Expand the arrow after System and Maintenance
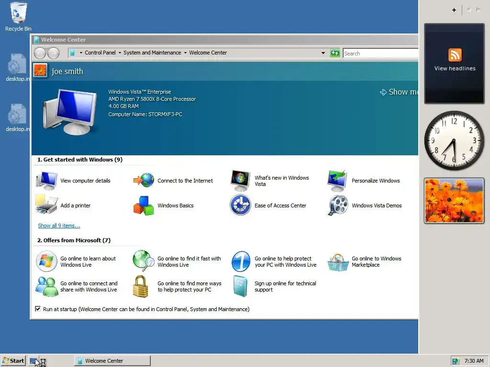490x367 pixels. (185, 53)
